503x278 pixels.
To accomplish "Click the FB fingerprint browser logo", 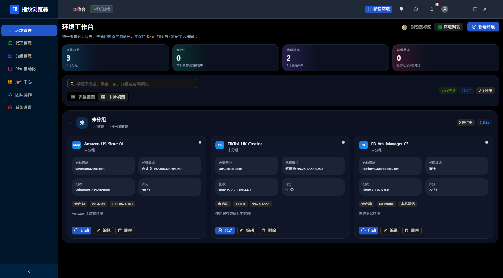I will pyautogui.click(x=15, y=9).
